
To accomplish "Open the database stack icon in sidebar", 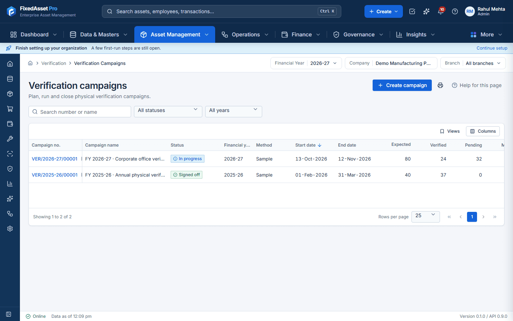I will click(x=10, y=79).
